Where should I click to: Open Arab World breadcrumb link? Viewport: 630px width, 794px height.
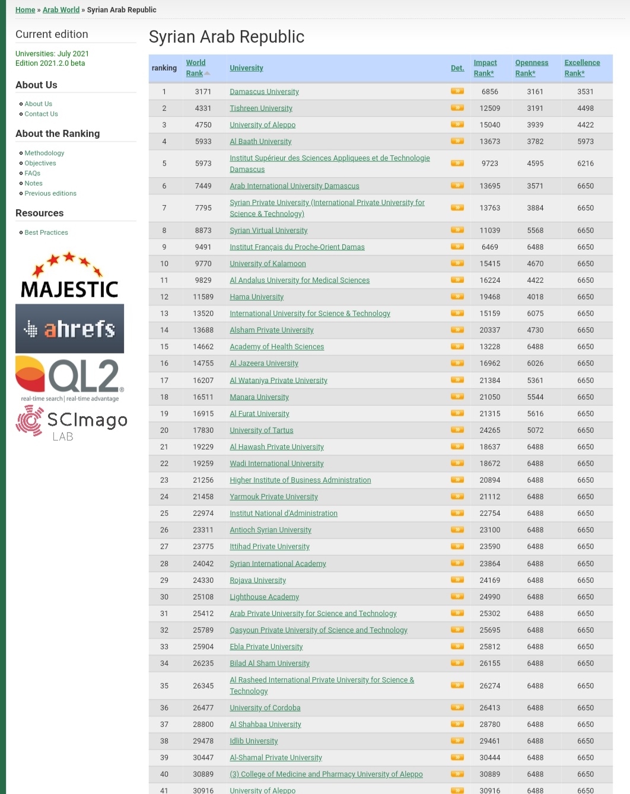pyautogui.click(x=61, y=10)
